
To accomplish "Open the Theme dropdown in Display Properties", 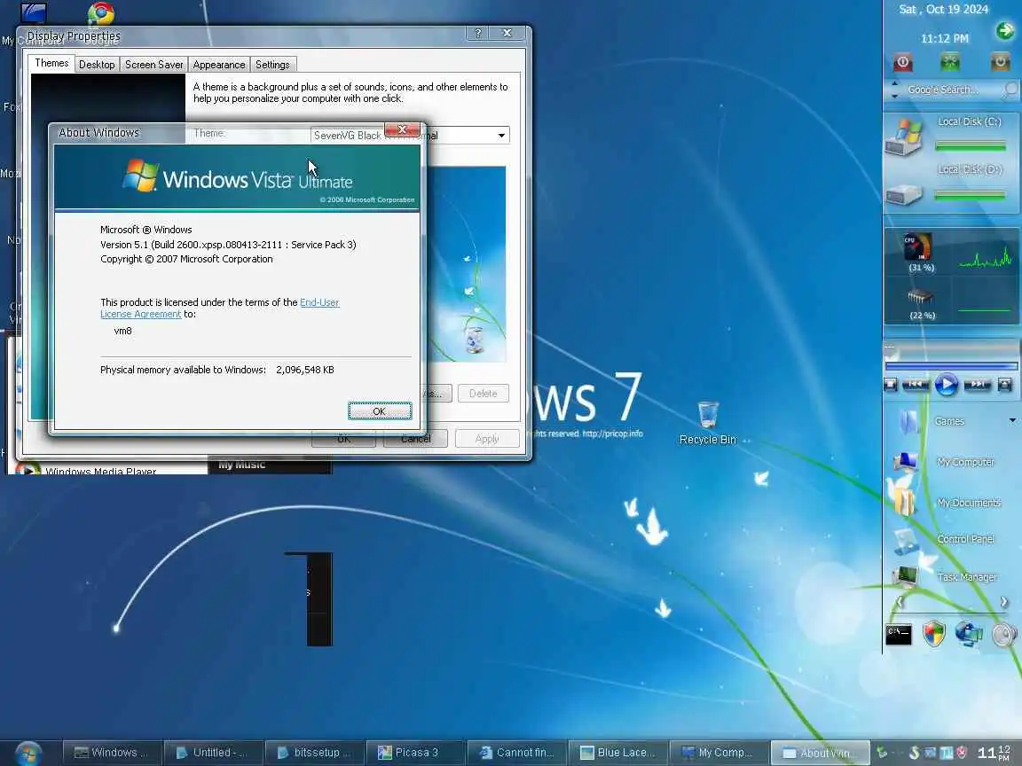I will pyautogui.click(x=501, y=136).
